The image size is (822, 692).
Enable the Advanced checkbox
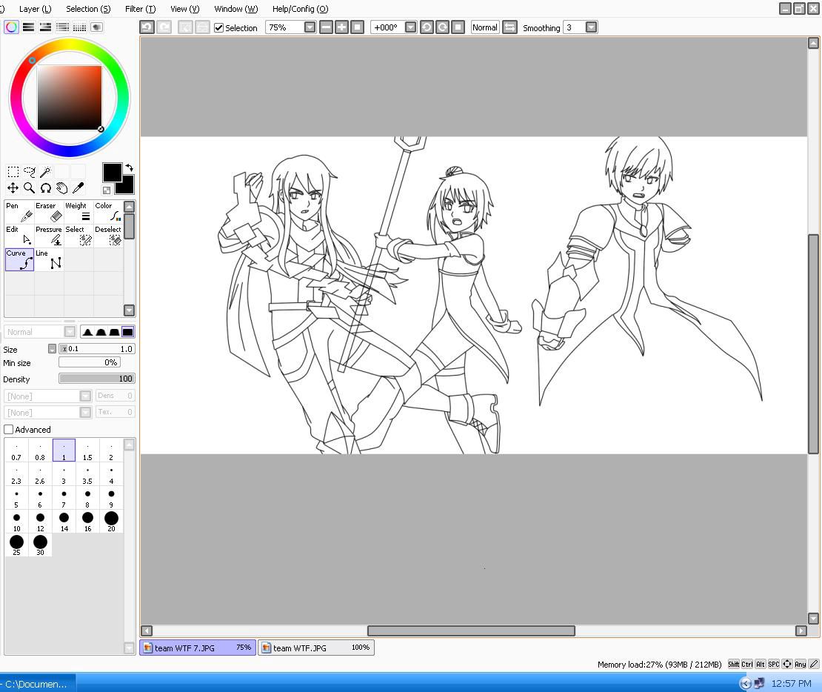click(9, 430)
